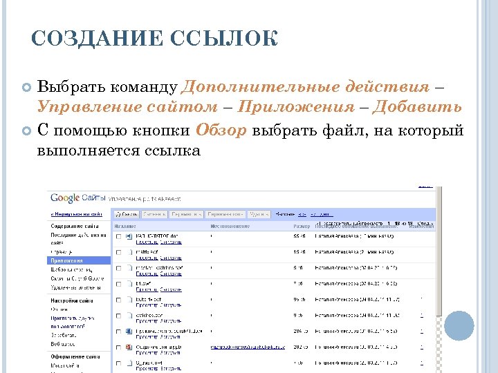Image resolution: width=498 pixels, height=373 pixels.
Task: Click the След. next-page pagination link
Action: pos(425,224)
